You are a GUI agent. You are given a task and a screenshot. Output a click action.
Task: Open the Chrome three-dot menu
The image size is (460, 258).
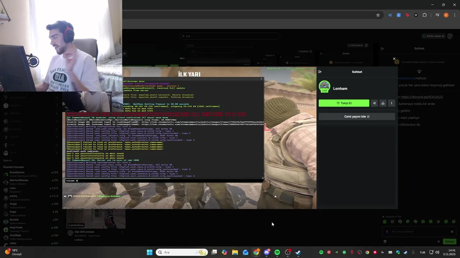point(455,15)
